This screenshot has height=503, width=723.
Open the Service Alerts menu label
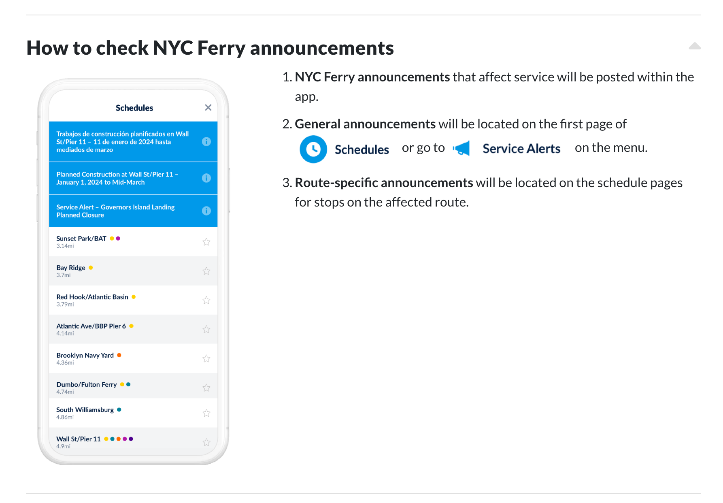[521, 149]
